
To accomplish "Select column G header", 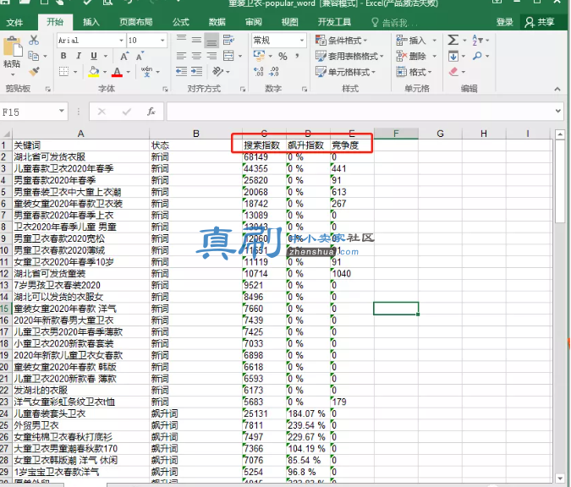I will tap(440, 134).
